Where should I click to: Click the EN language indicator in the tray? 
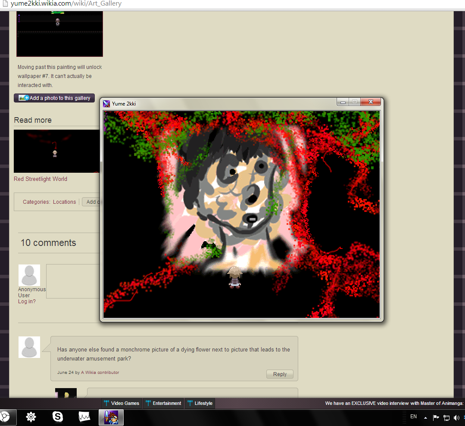tap(413, 417)
